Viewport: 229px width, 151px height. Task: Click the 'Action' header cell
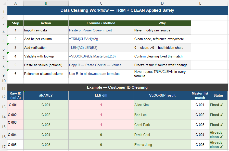(x=46, y=23)
